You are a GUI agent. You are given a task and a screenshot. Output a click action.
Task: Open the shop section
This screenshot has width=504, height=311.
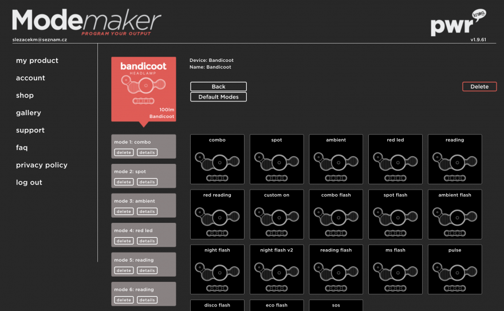(25, 96)
